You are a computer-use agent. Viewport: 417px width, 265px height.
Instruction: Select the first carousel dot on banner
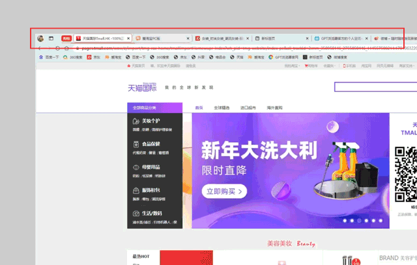click(x=345, y=220)
